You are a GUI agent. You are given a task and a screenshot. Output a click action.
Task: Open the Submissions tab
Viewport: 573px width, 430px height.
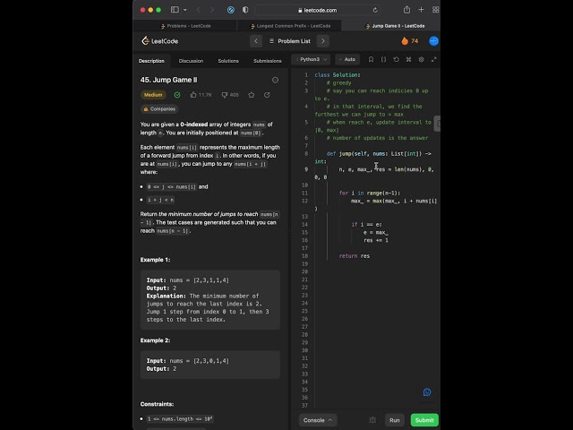coord(267,61)
